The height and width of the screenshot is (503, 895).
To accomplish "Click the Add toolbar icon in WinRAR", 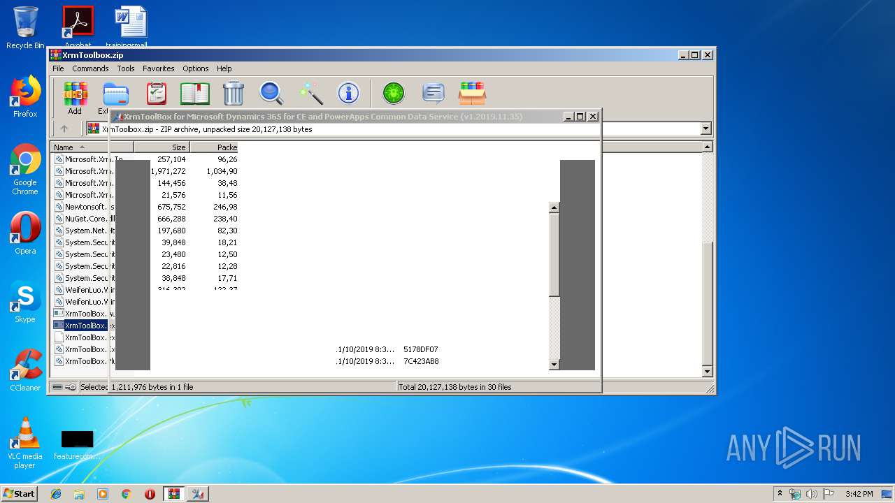I will (75, 98).
